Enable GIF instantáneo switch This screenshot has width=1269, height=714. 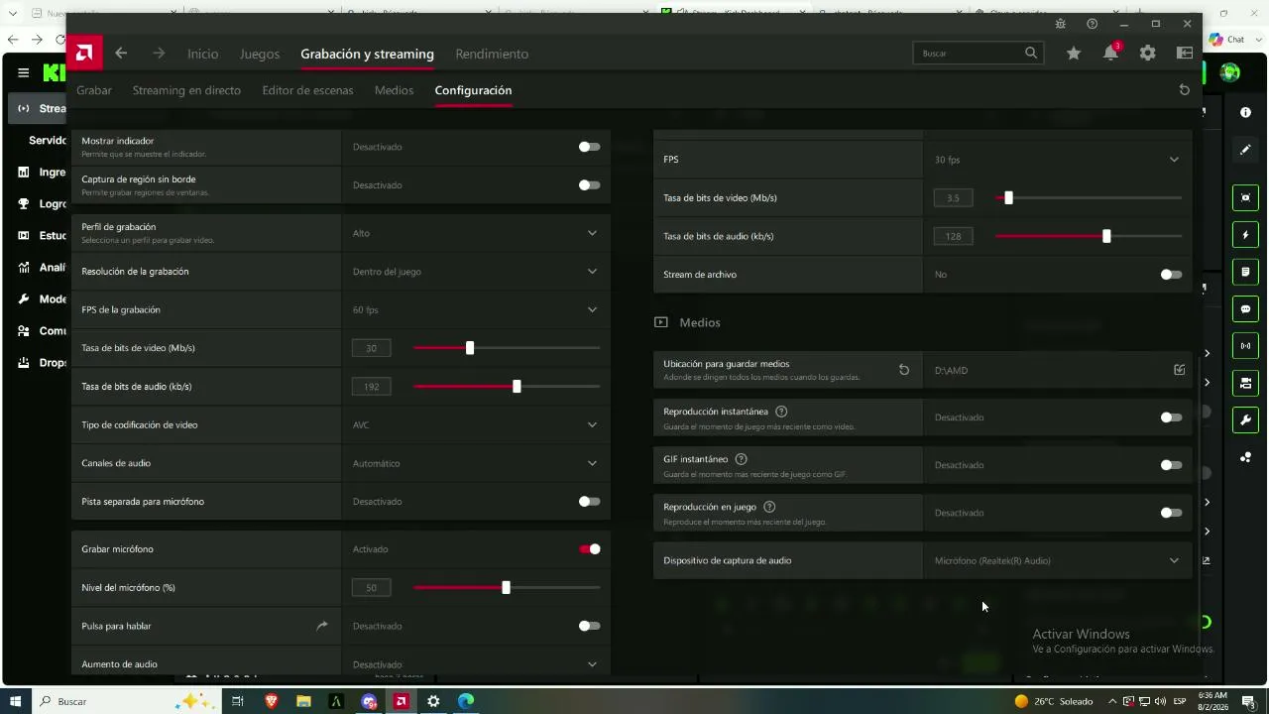click(x=1171, y=465)
